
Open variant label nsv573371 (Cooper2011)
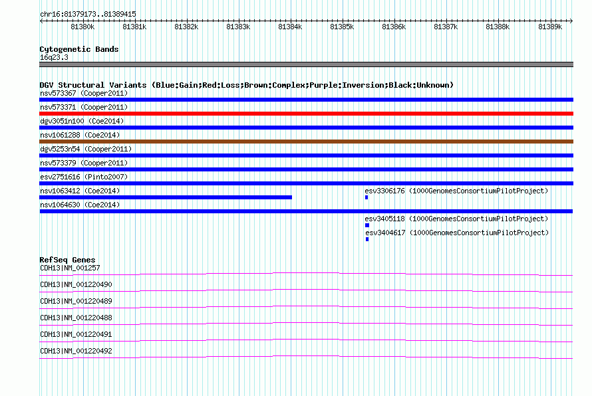[84, 107]
